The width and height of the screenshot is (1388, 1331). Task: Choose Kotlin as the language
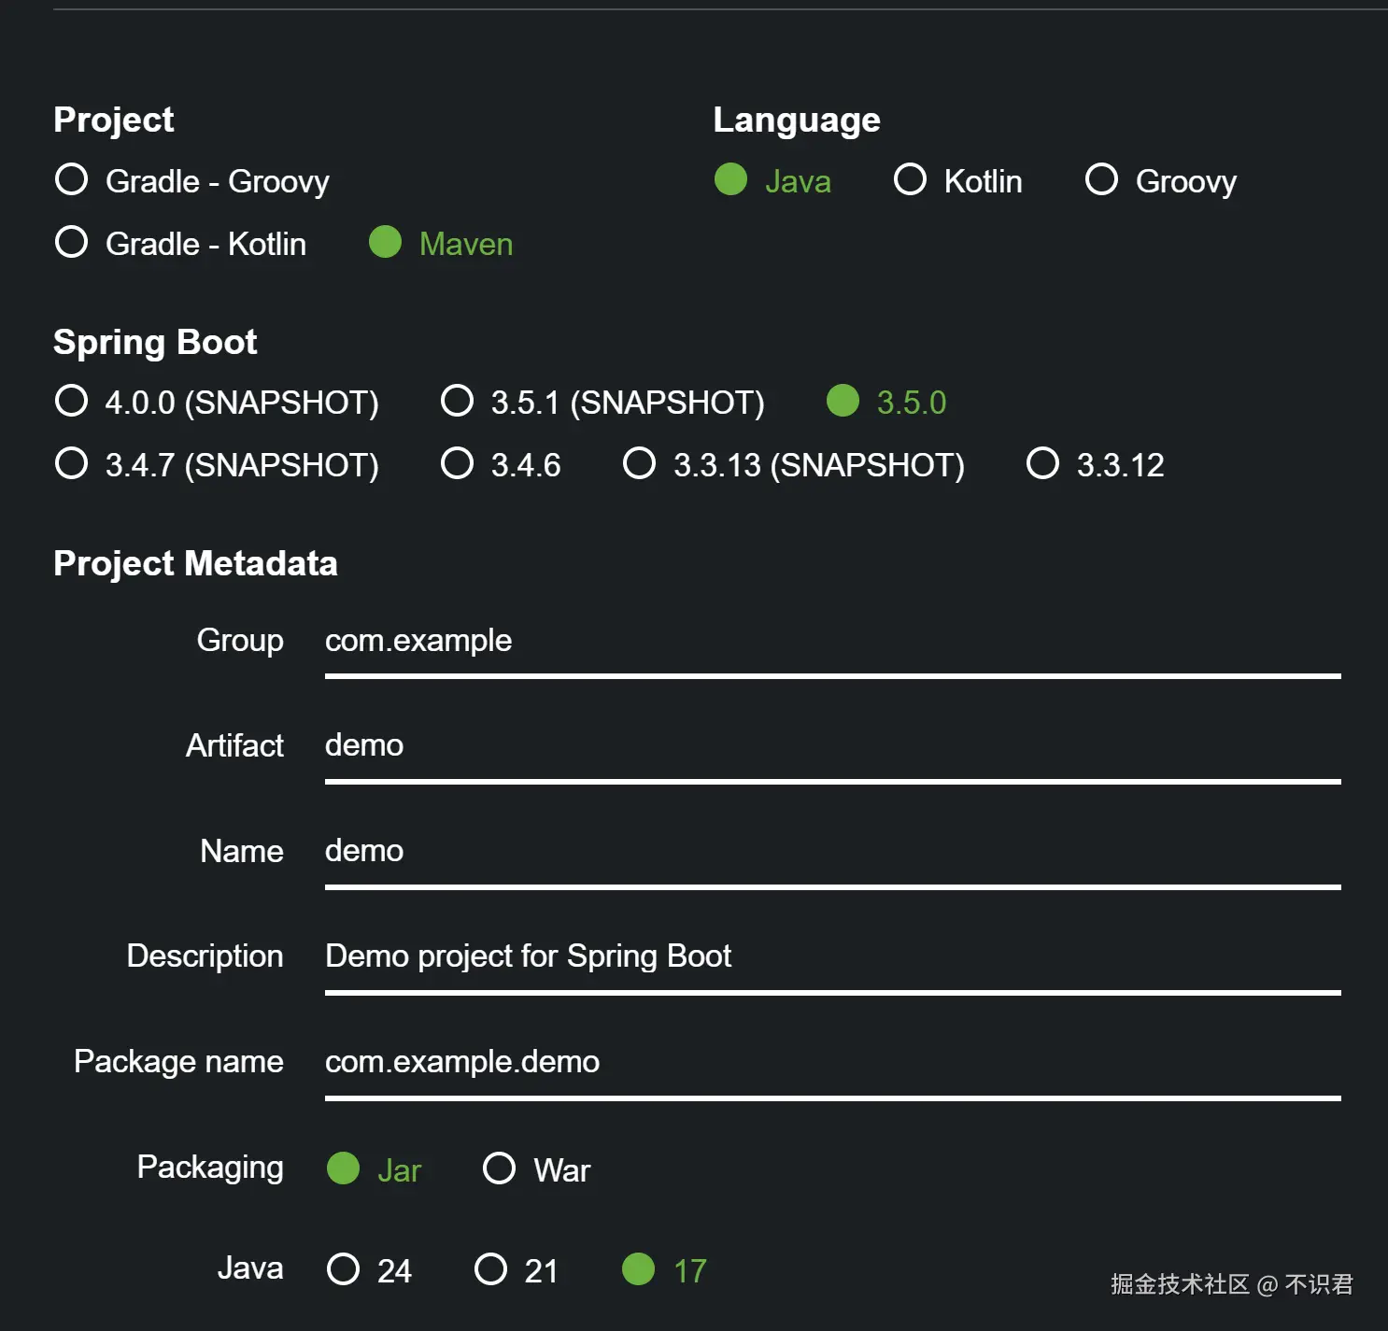point(910,179)
